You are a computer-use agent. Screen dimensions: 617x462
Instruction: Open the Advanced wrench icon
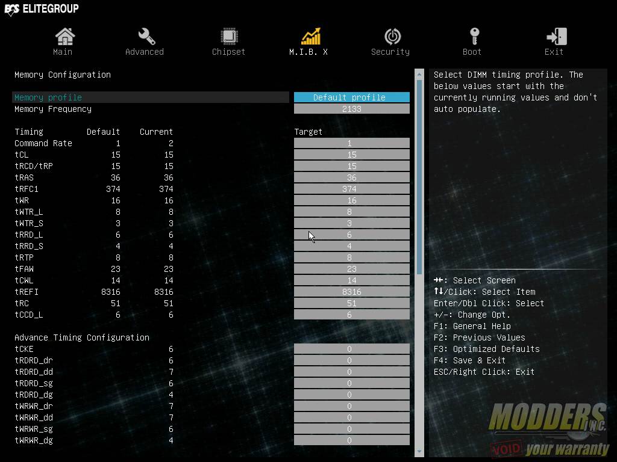coord(146,37)
